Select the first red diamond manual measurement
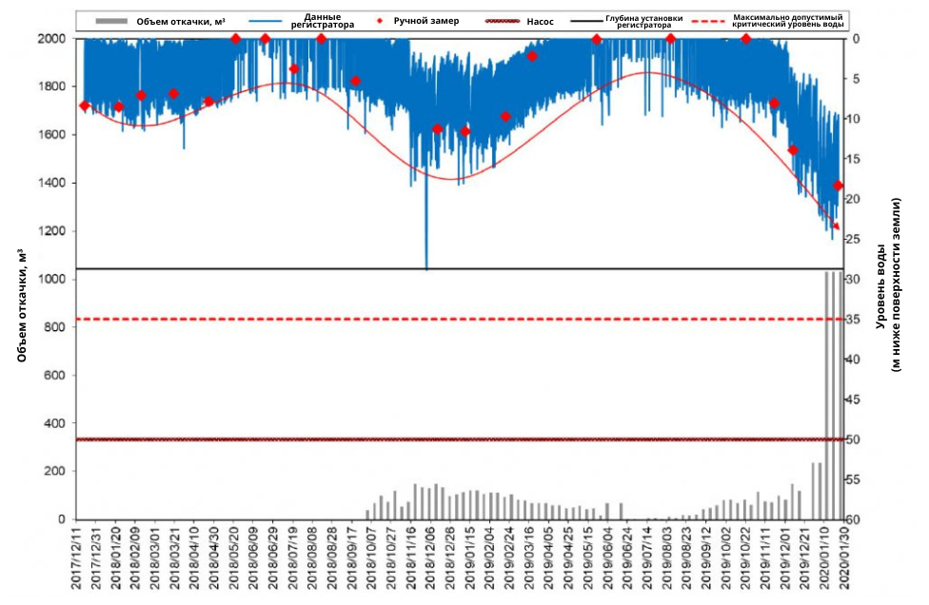Viewport: 929px width, 605px height. 84,106
